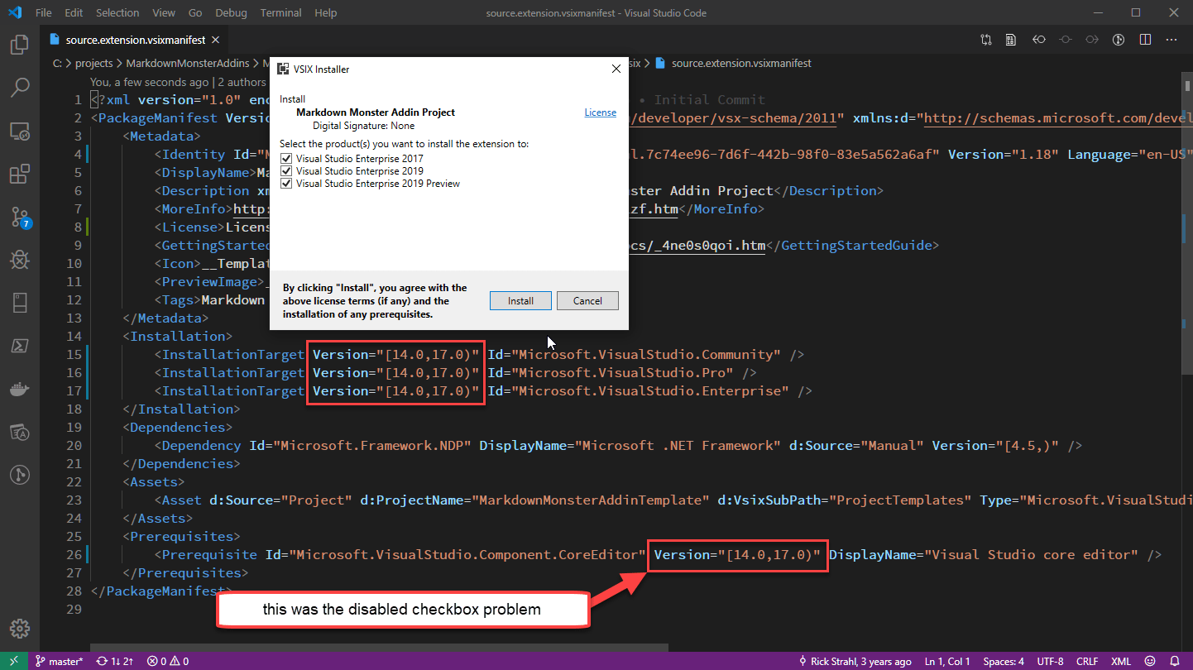The width and height of the screenshot is (1193, 670).
Task: Click the compare changes editor icon
Action: point(986,39)
